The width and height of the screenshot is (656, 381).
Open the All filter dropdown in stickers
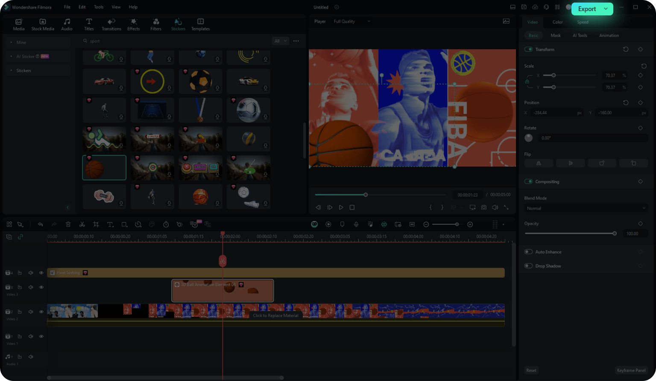(281, 41)
